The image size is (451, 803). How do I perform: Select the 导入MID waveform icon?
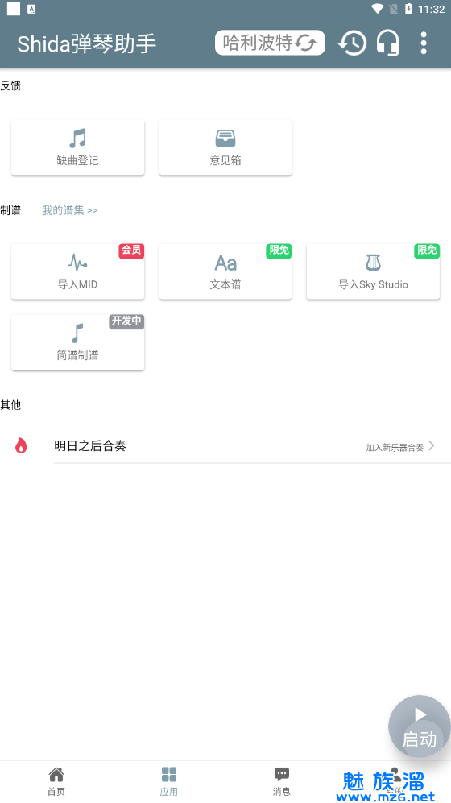(x=78, y=263)
